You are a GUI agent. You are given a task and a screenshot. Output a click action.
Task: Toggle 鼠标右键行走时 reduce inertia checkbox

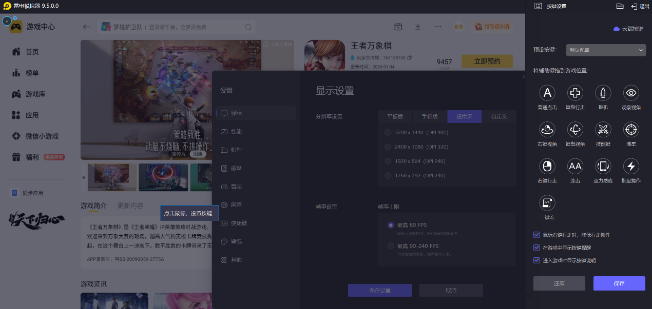(x=537, y=235)
